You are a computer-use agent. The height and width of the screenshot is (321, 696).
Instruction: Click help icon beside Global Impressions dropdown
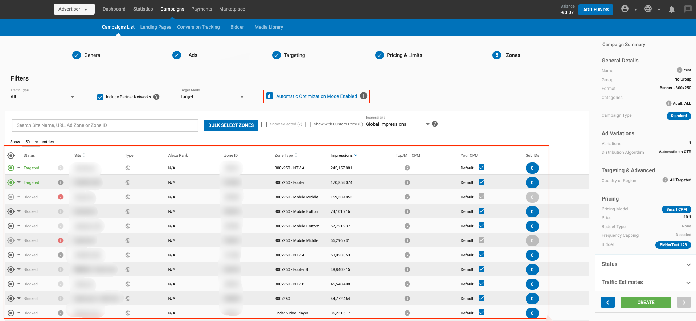(435, 124)
